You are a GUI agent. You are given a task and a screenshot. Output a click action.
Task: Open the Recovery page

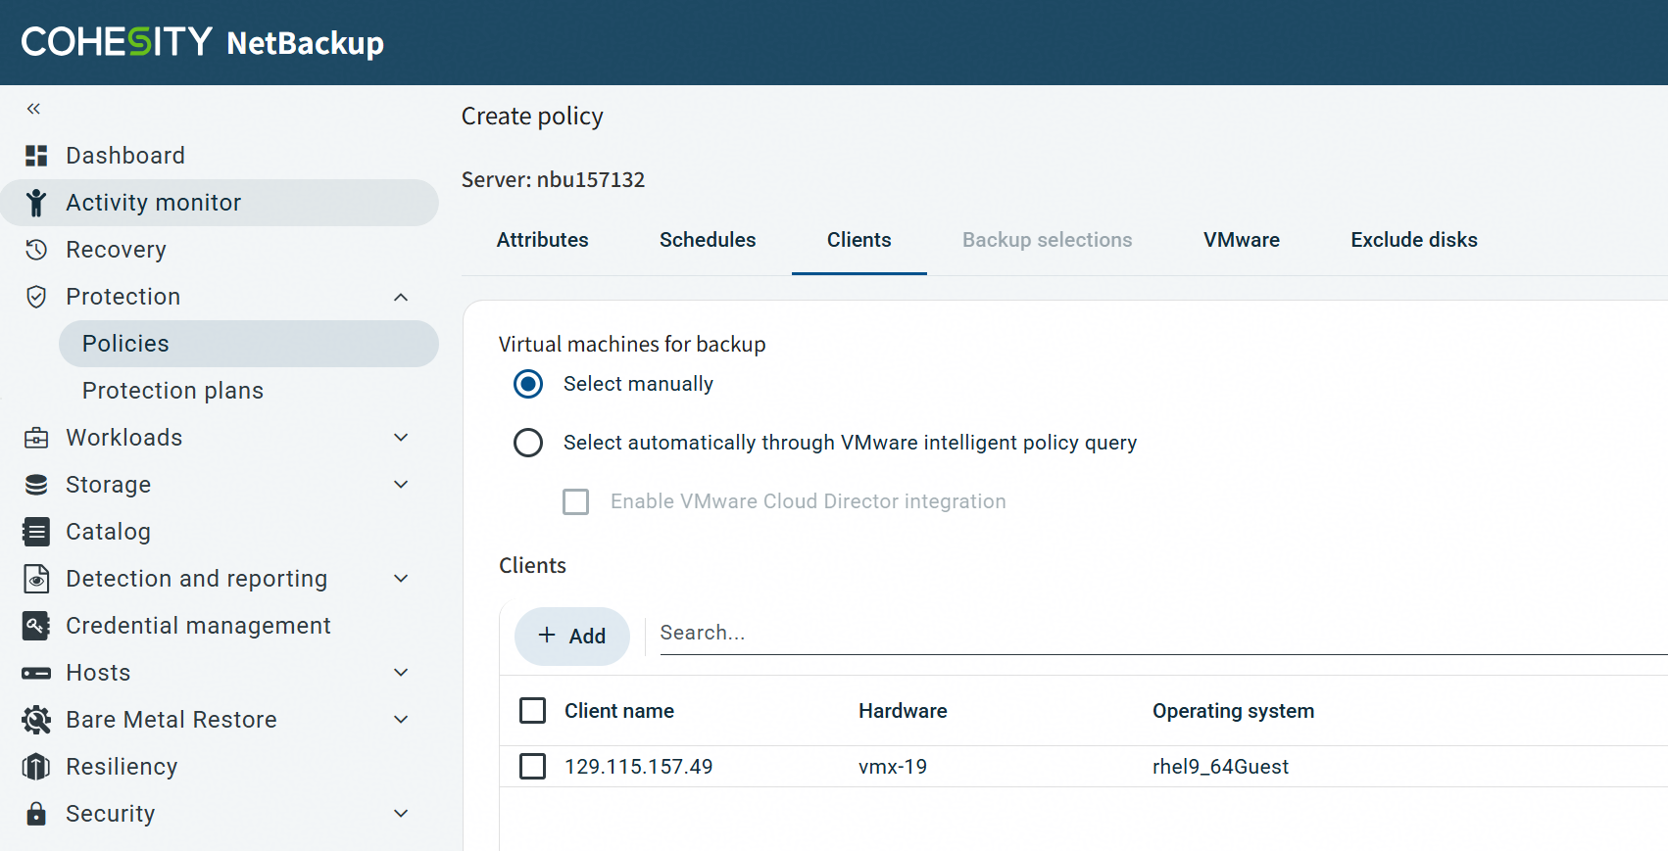pos(116,250)
